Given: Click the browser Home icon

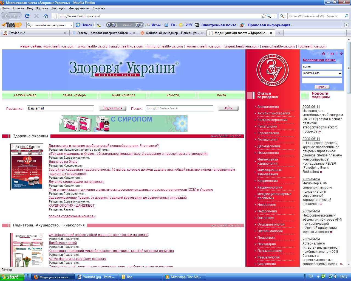Looking at the screenshot, I should 46,16.
